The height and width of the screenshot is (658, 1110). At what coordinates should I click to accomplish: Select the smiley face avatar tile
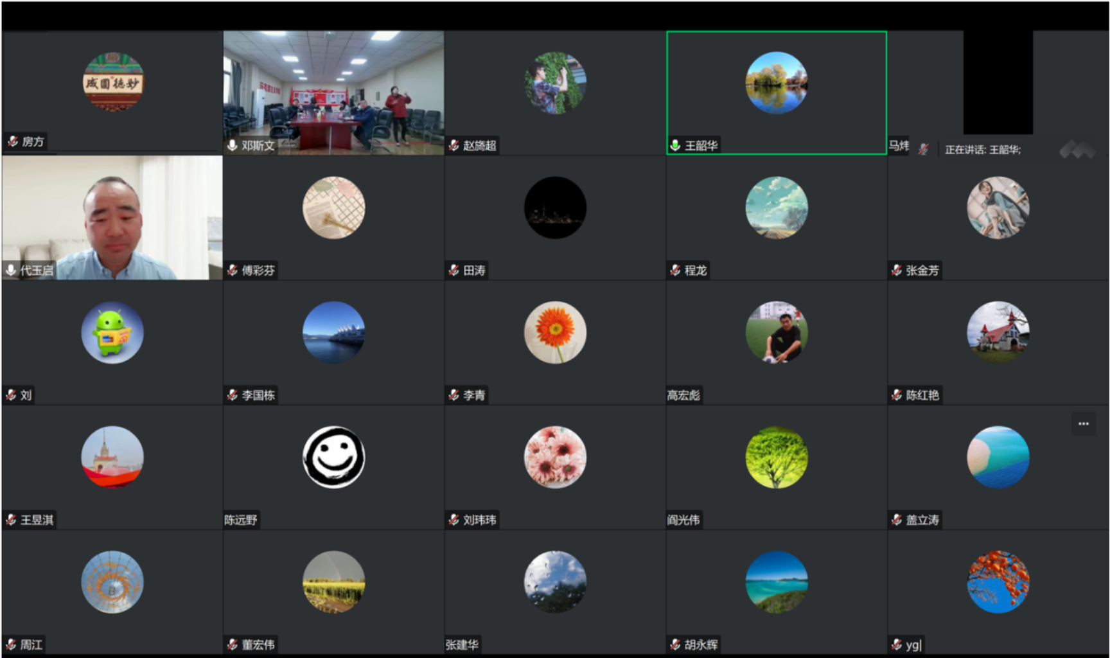(333, 458)
